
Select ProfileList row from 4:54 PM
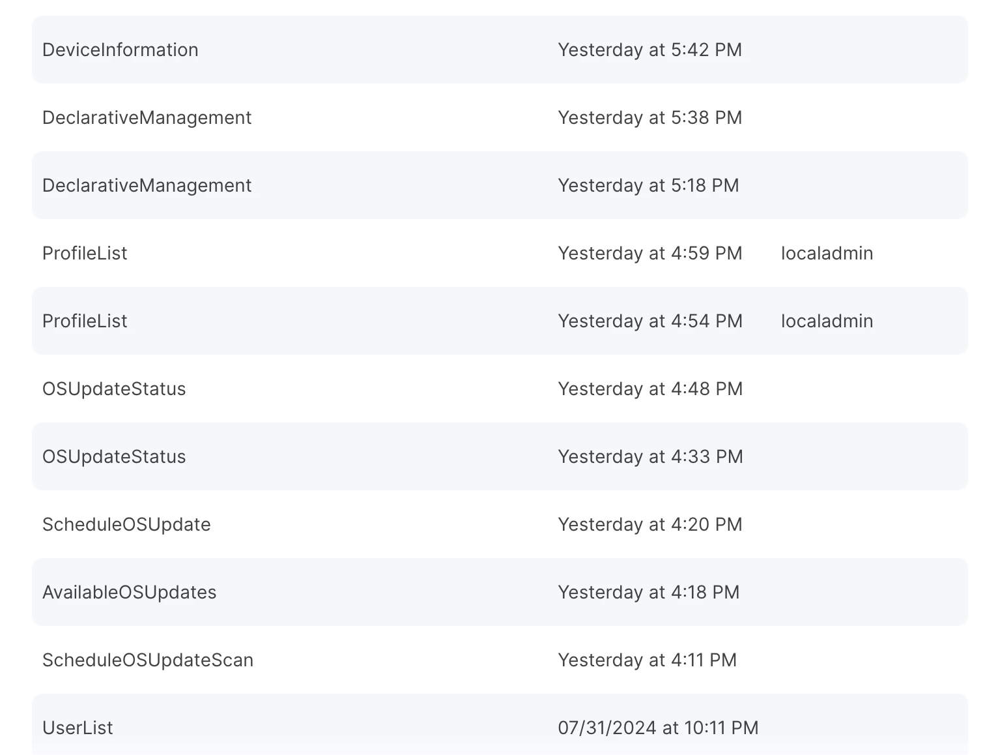(500, 321)
